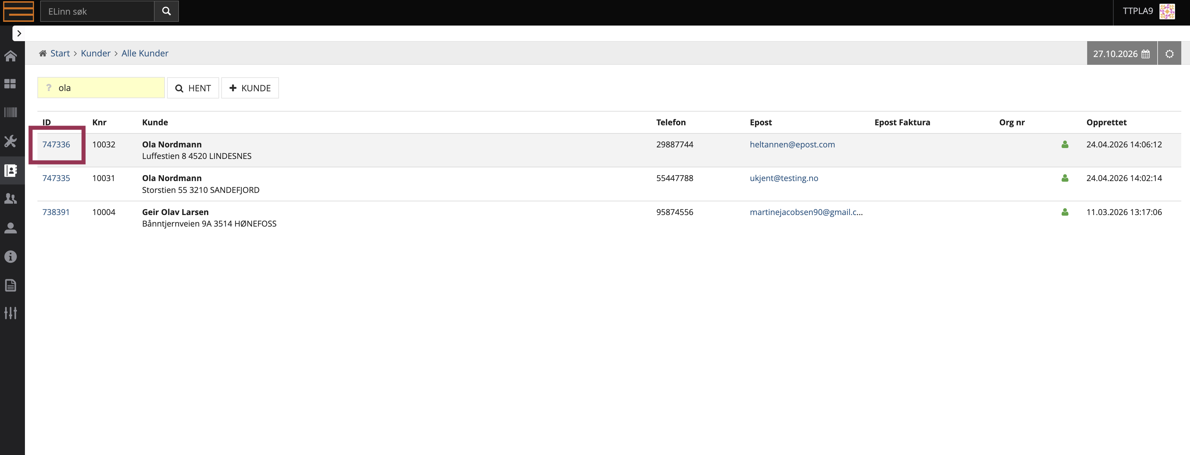Open the info circle icon in the sidebar
Viewport: 1190px width, 455px height.
[x=11, y=256]
